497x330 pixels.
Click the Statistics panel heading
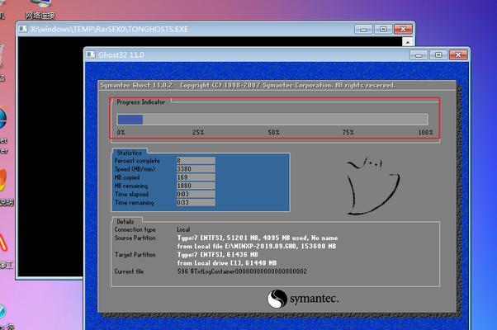pyautogui.click(x=129, y=153)
